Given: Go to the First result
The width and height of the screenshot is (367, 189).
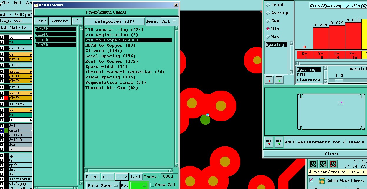Looking at the screenshot, I should coord(92,177).
